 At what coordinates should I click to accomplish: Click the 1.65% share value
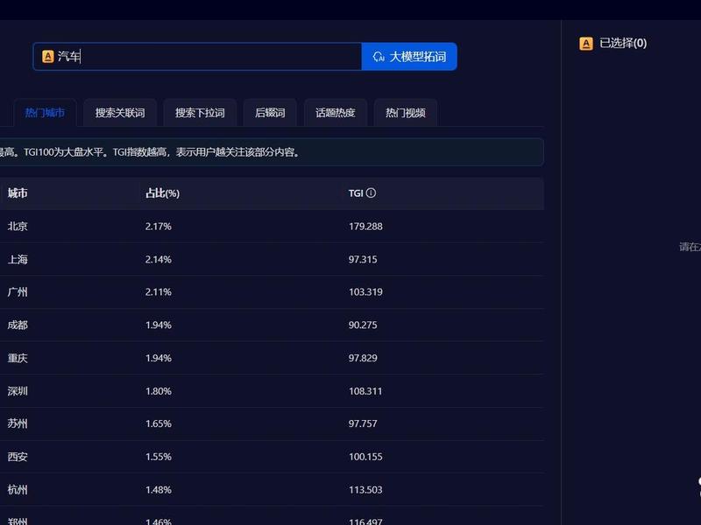159,423
